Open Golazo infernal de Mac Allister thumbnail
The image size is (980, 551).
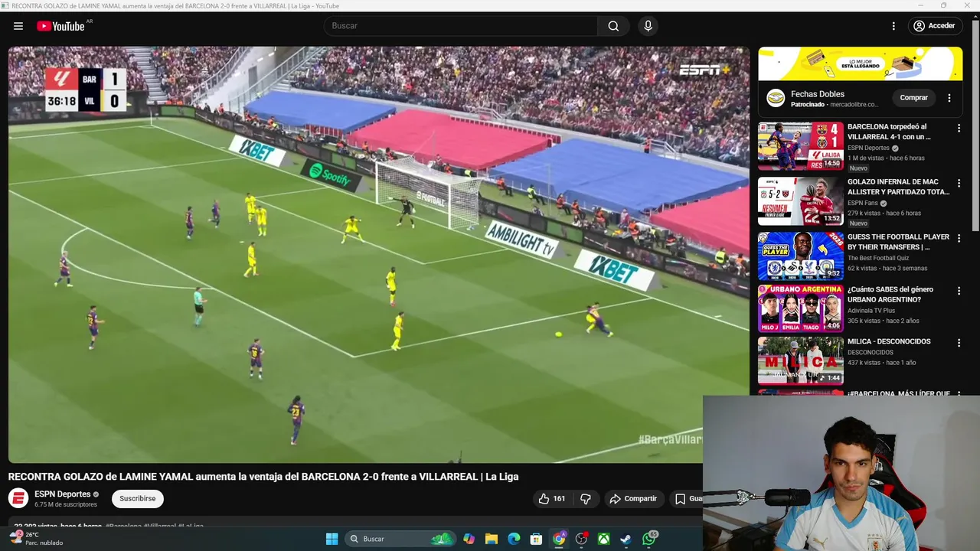[800, 201]
